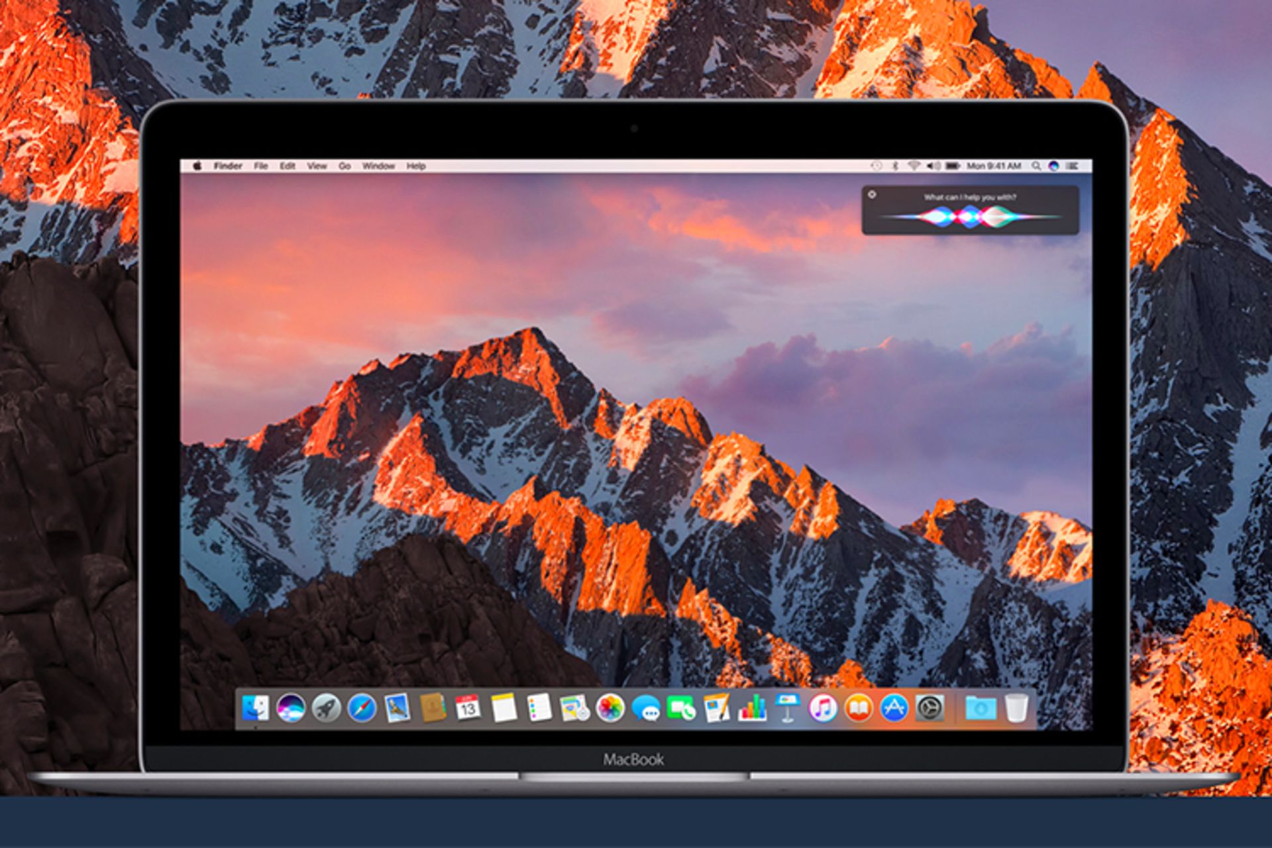Viewport: 1272px width, 848px height.
Task: Click Time Machine icon in menu bar
Action: pos(876,166)
